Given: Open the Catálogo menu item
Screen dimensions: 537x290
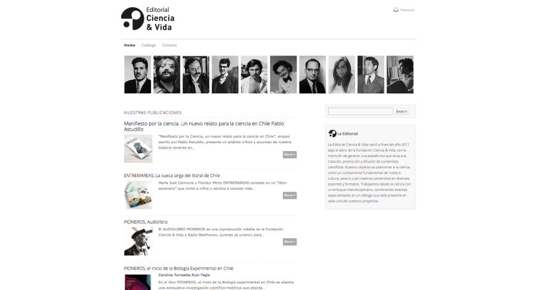Looking at the screenshot, I should click(149, 45).
